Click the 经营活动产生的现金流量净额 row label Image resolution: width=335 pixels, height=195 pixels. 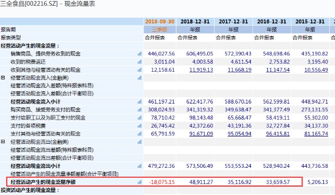click(x=43, y=182)
